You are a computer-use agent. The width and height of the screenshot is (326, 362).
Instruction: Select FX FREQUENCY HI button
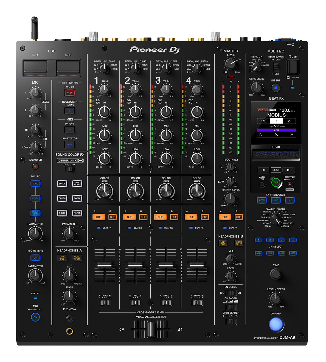coord(290,200)
